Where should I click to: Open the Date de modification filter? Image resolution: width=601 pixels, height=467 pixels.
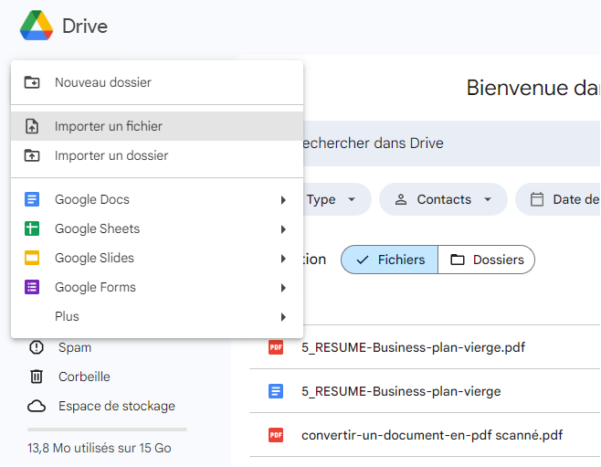pyautogui.click(x=558, y=199)
